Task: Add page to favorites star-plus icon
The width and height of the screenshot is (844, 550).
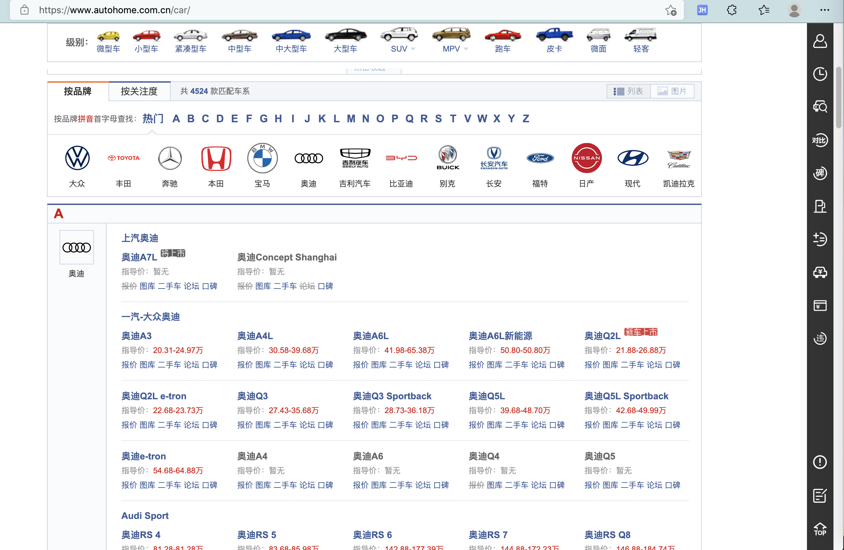Action: point(671,10)
